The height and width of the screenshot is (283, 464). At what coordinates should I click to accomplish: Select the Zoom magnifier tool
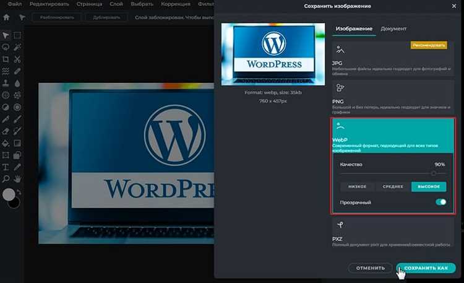[6, 179]
